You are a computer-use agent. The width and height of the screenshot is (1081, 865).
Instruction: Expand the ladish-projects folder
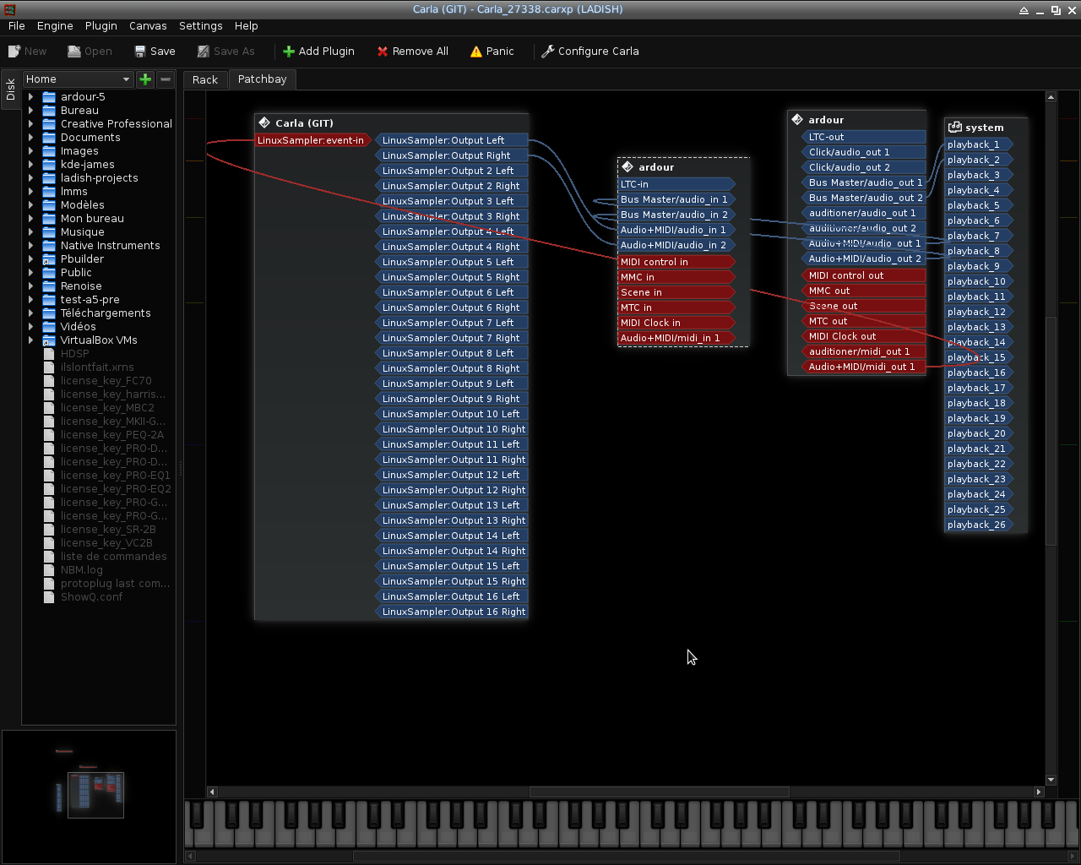(31, 178)
